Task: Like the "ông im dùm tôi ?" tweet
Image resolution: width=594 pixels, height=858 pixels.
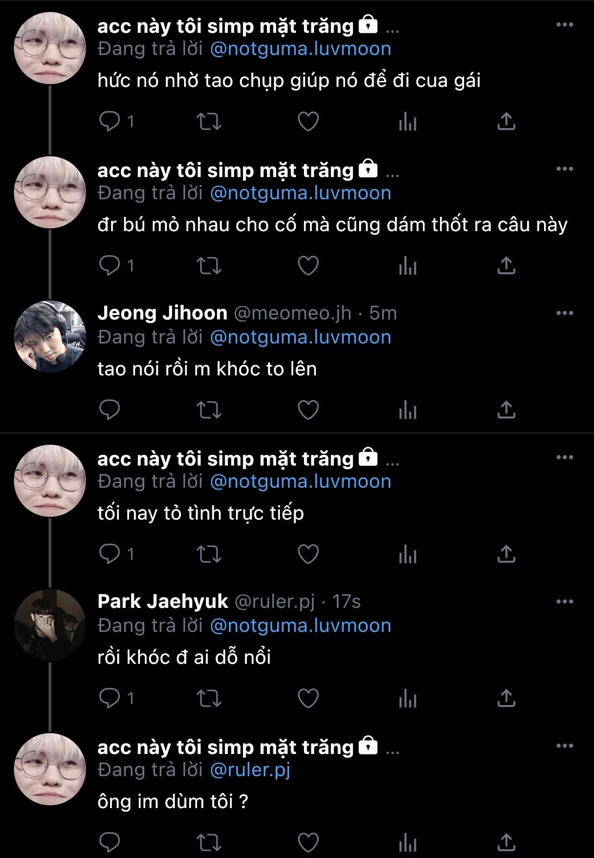Action: [x=308, y=843]
